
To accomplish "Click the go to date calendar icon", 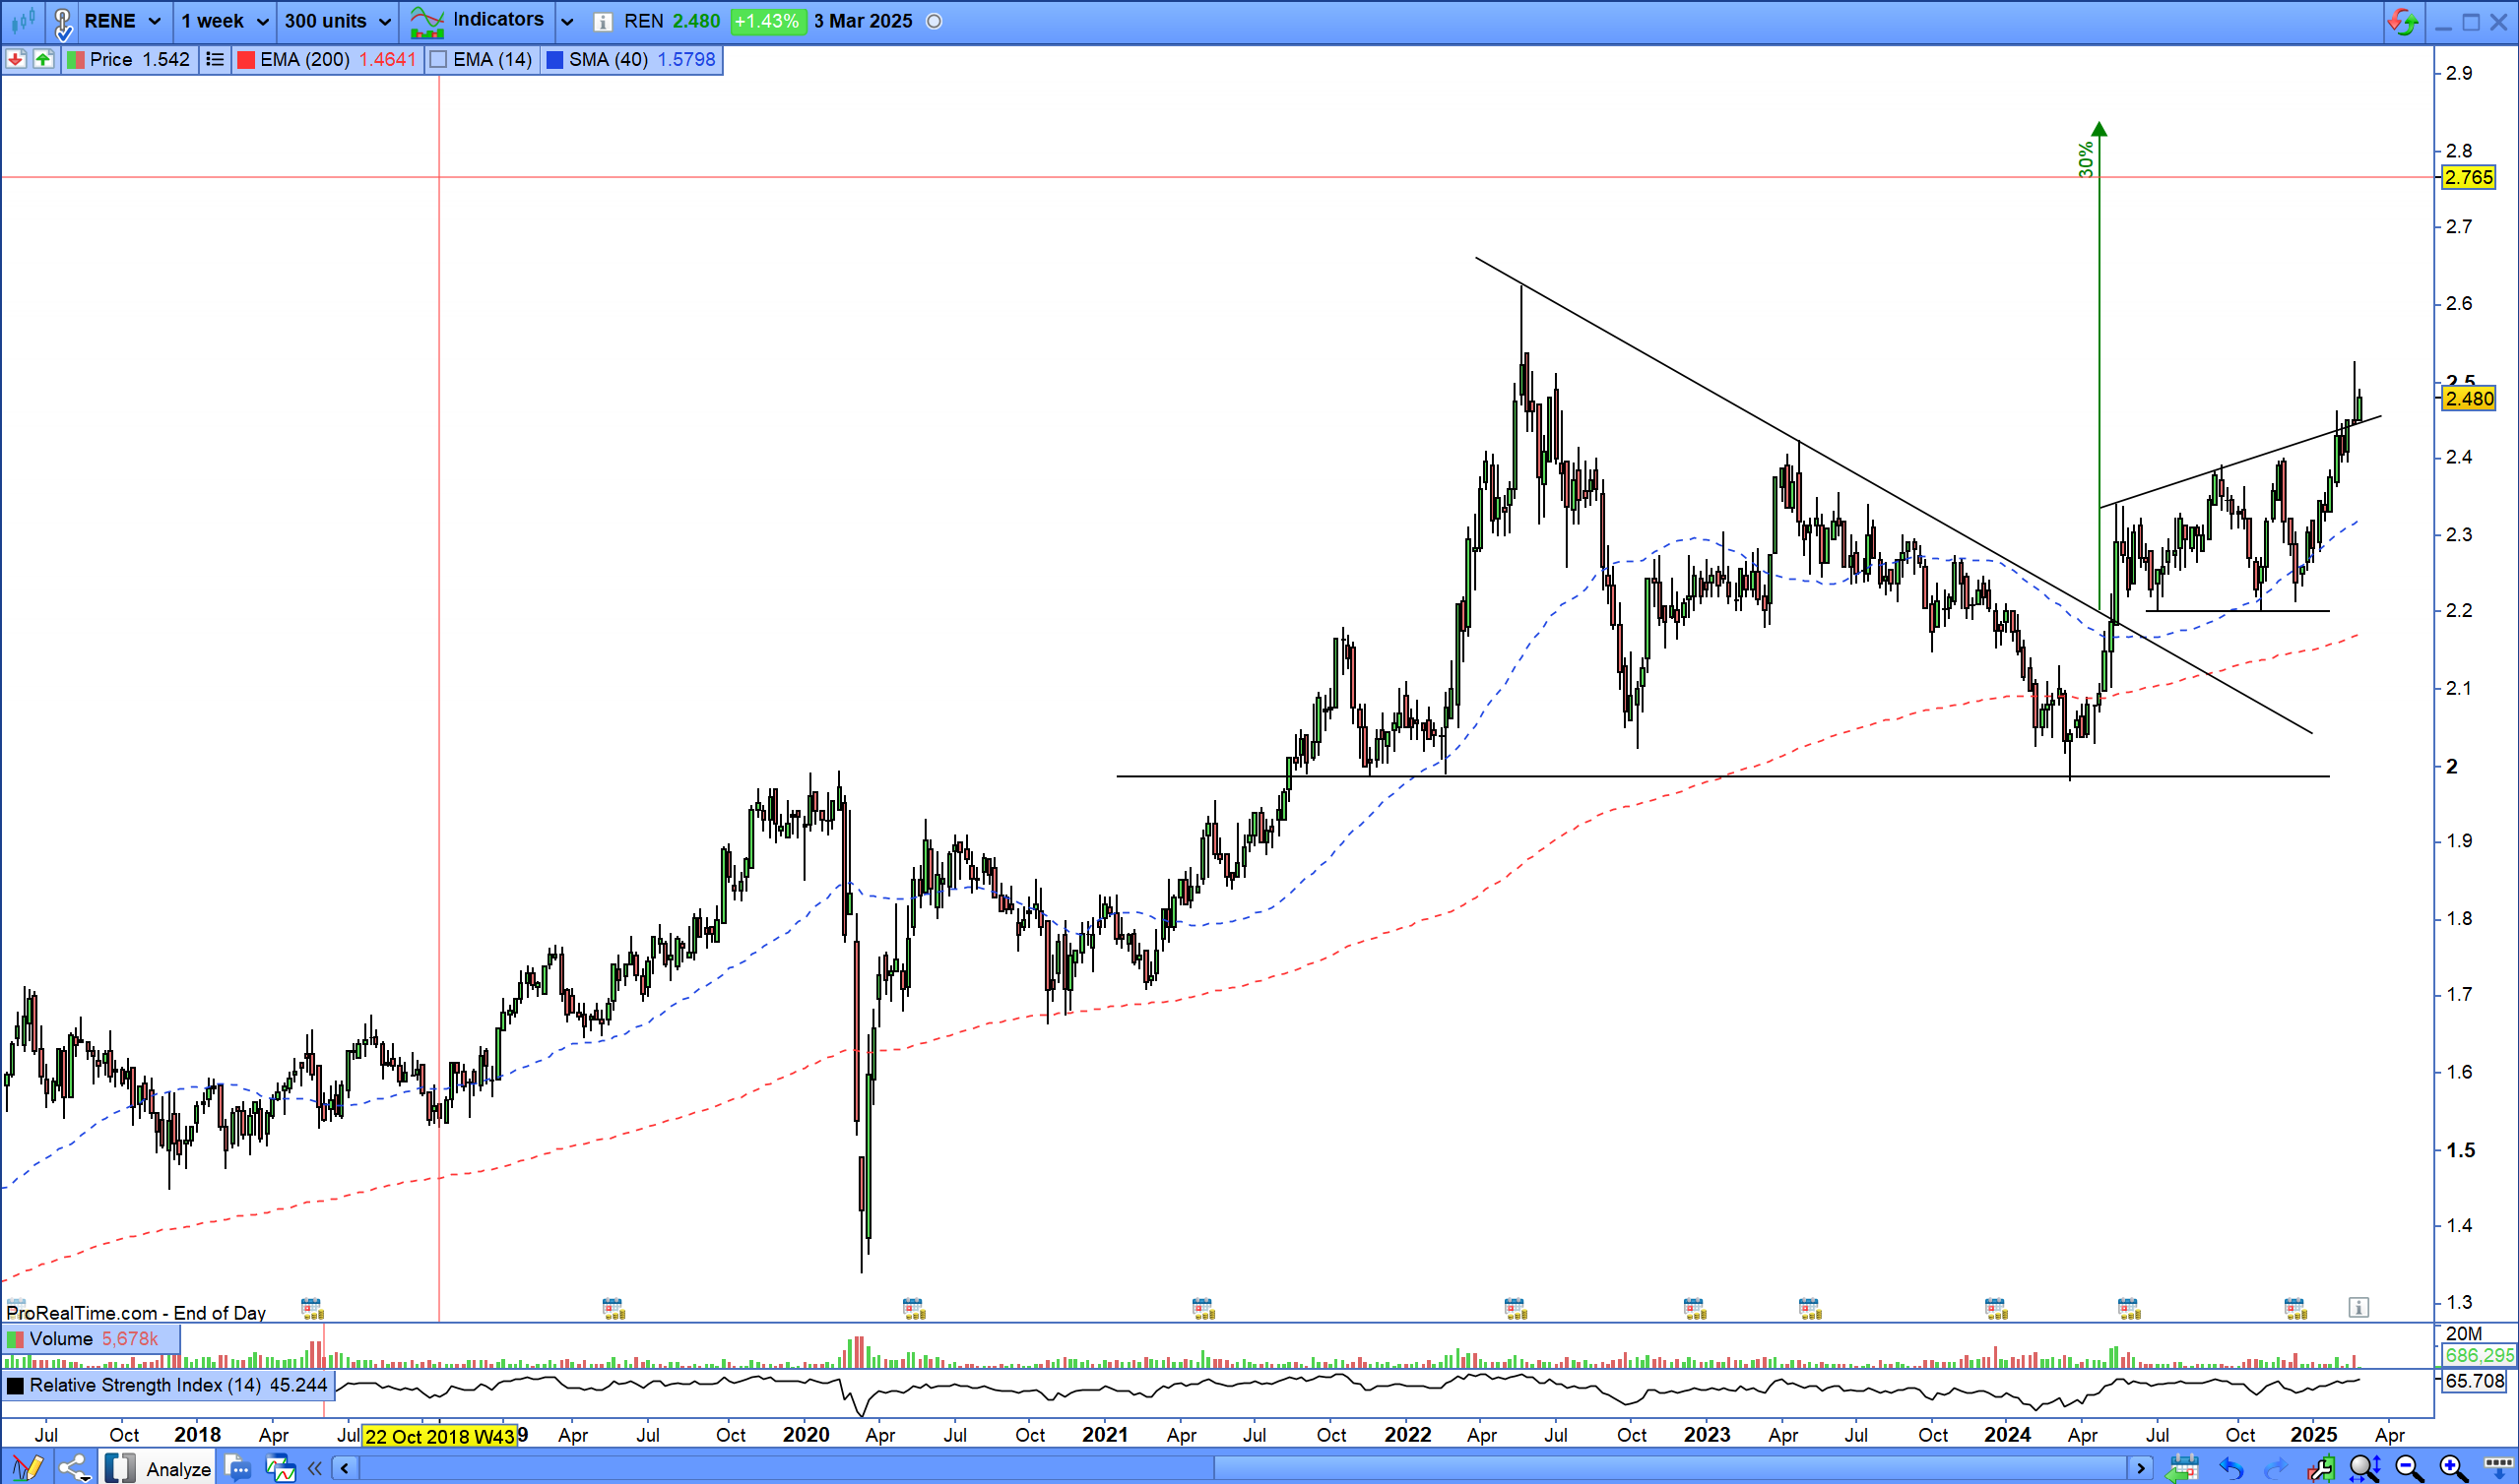I will tap(2182, 1467).
